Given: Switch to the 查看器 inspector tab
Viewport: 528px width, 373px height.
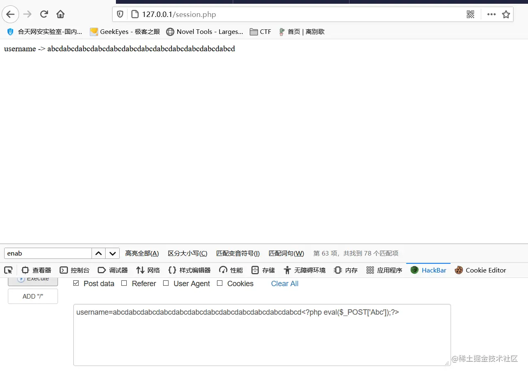Looking at the screenshot, I should [36, 270].
